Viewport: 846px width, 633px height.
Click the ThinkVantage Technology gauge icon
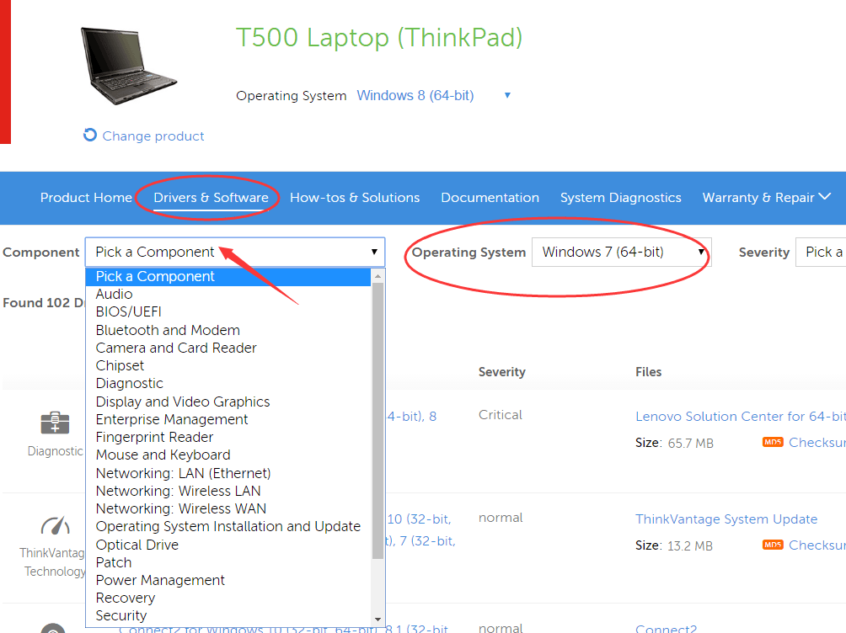pos(55,525)
